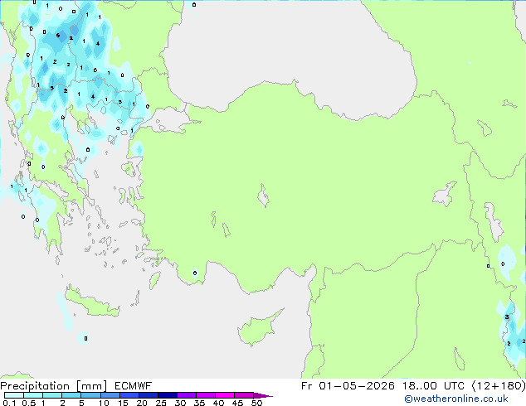Screen dimensions: 526x406
Task: Click the 25–30 mm dark navy legend swatch
Action: (168, 395)
